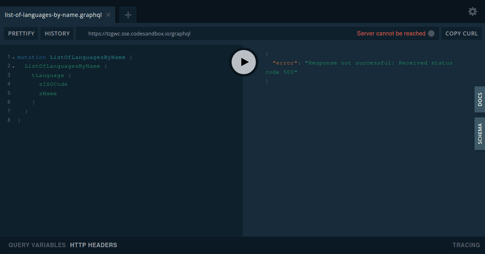The height and width of the screenshot is (254, 485).
Task: Open the Tracing panel
Action: coord(466,245)
